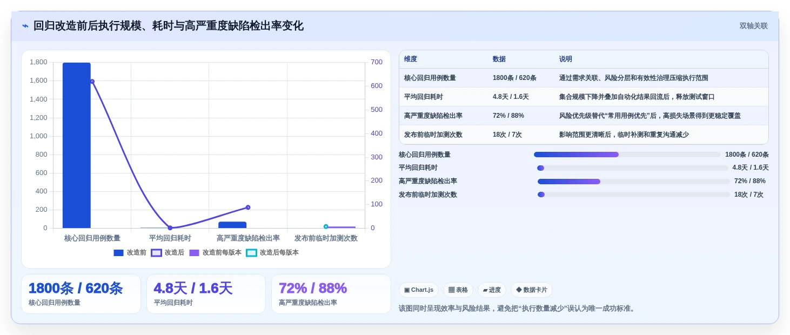
Task: Click the 1,800 left axis tick label
Action: 38,62
